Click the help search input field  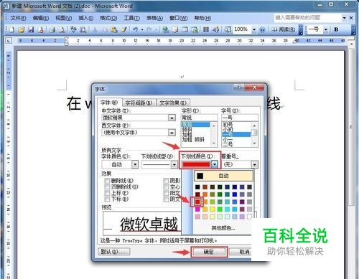point(308,18)
